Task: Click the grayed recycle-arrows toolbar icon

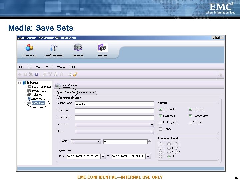Action: [61, 74]
